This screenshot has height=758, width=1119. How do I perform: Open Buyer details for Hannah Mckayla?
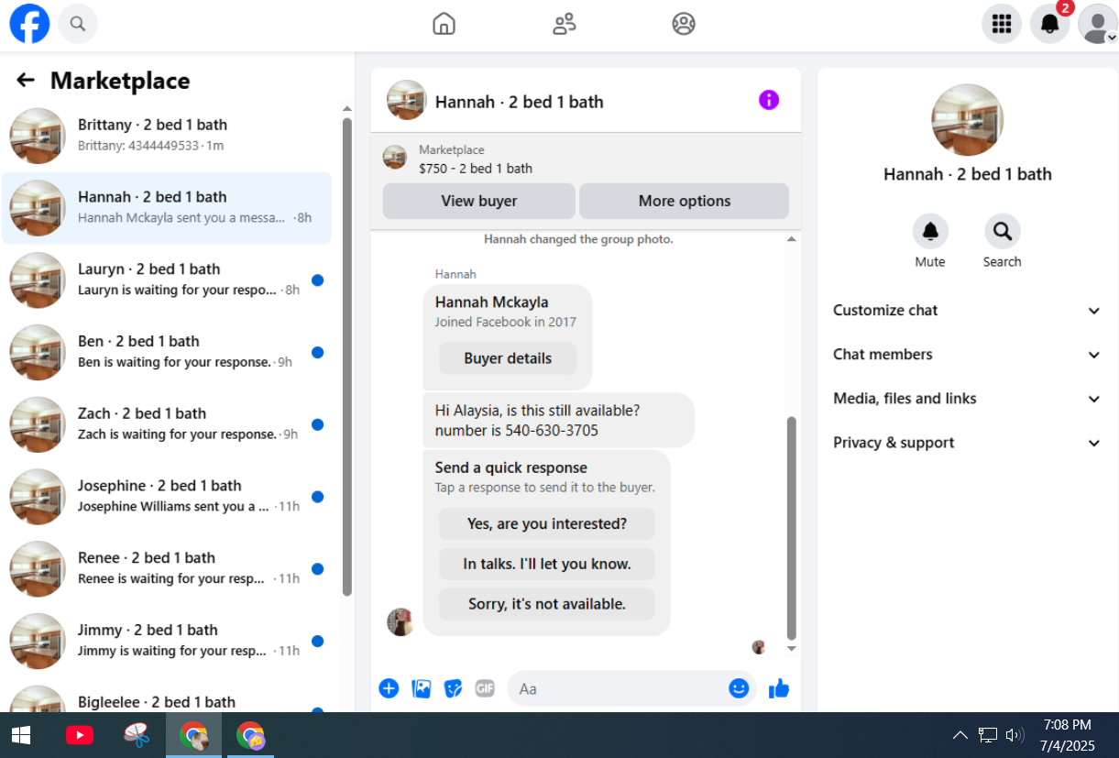(508, 358)
